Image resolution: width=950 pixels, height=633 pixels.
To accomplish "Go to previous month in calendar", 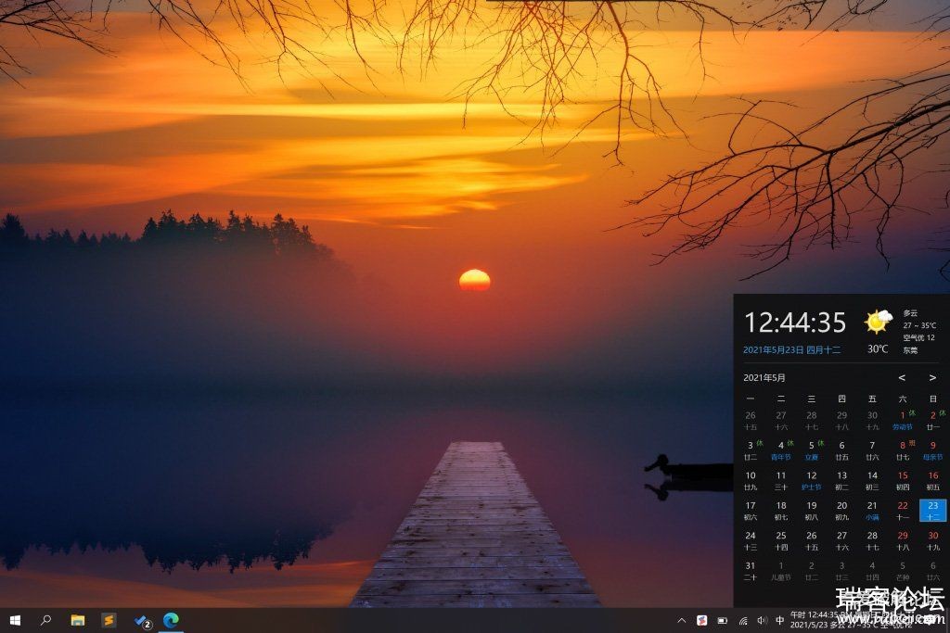I will pyautogui.click(x=902, y=377).
